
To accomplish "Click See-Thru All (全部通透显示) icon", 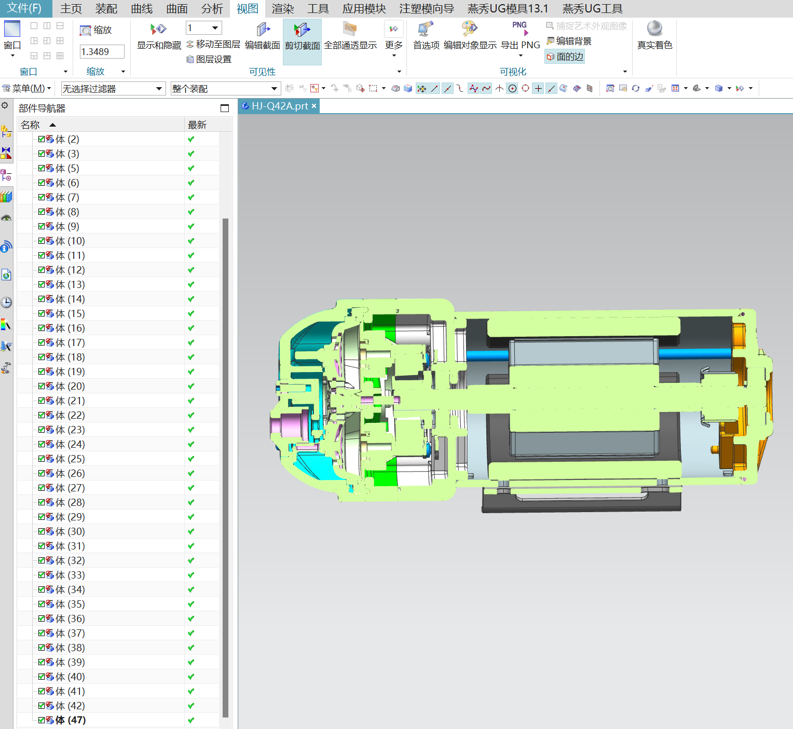I will [x=350, y=29].
